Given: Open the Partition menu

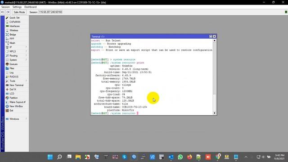Looking at the screenshot, I should click(13, 98).
